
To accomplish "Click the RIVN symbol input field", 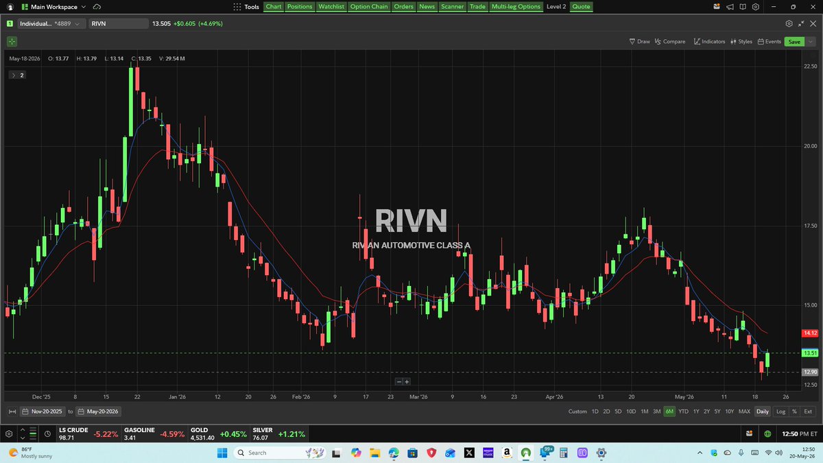I will (x=118, y=23).
